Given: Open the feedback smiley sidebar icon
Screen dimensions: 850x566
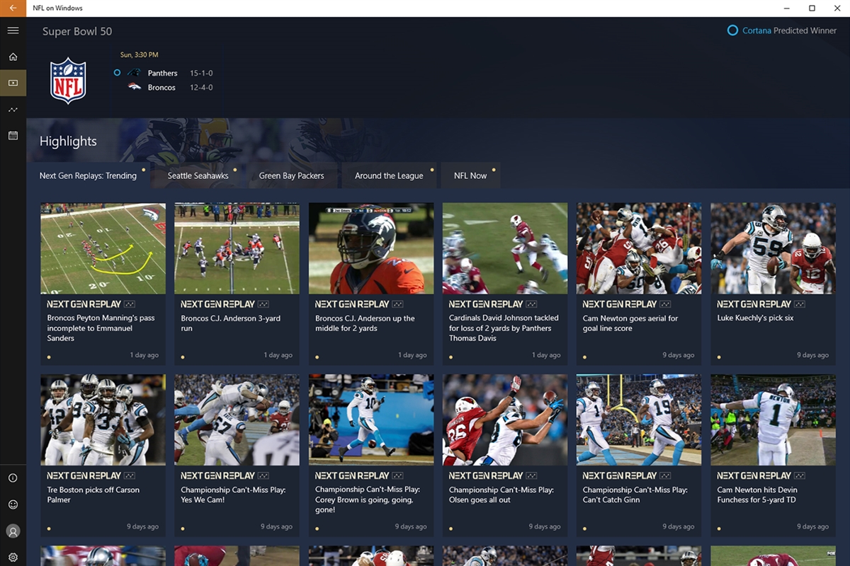Looking at the screenshot, I should (13, 504).
